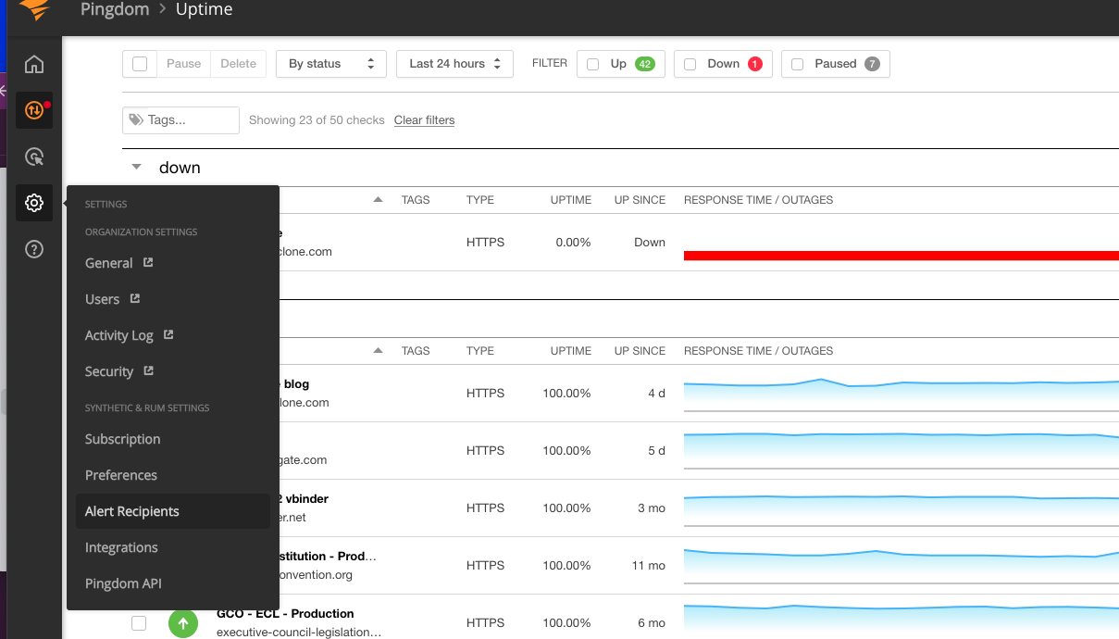Click the external link icon beside Users
Image resolution: width=1119 pixels, height=639 pixels.
pyautogui.click(x=135, y=298)
